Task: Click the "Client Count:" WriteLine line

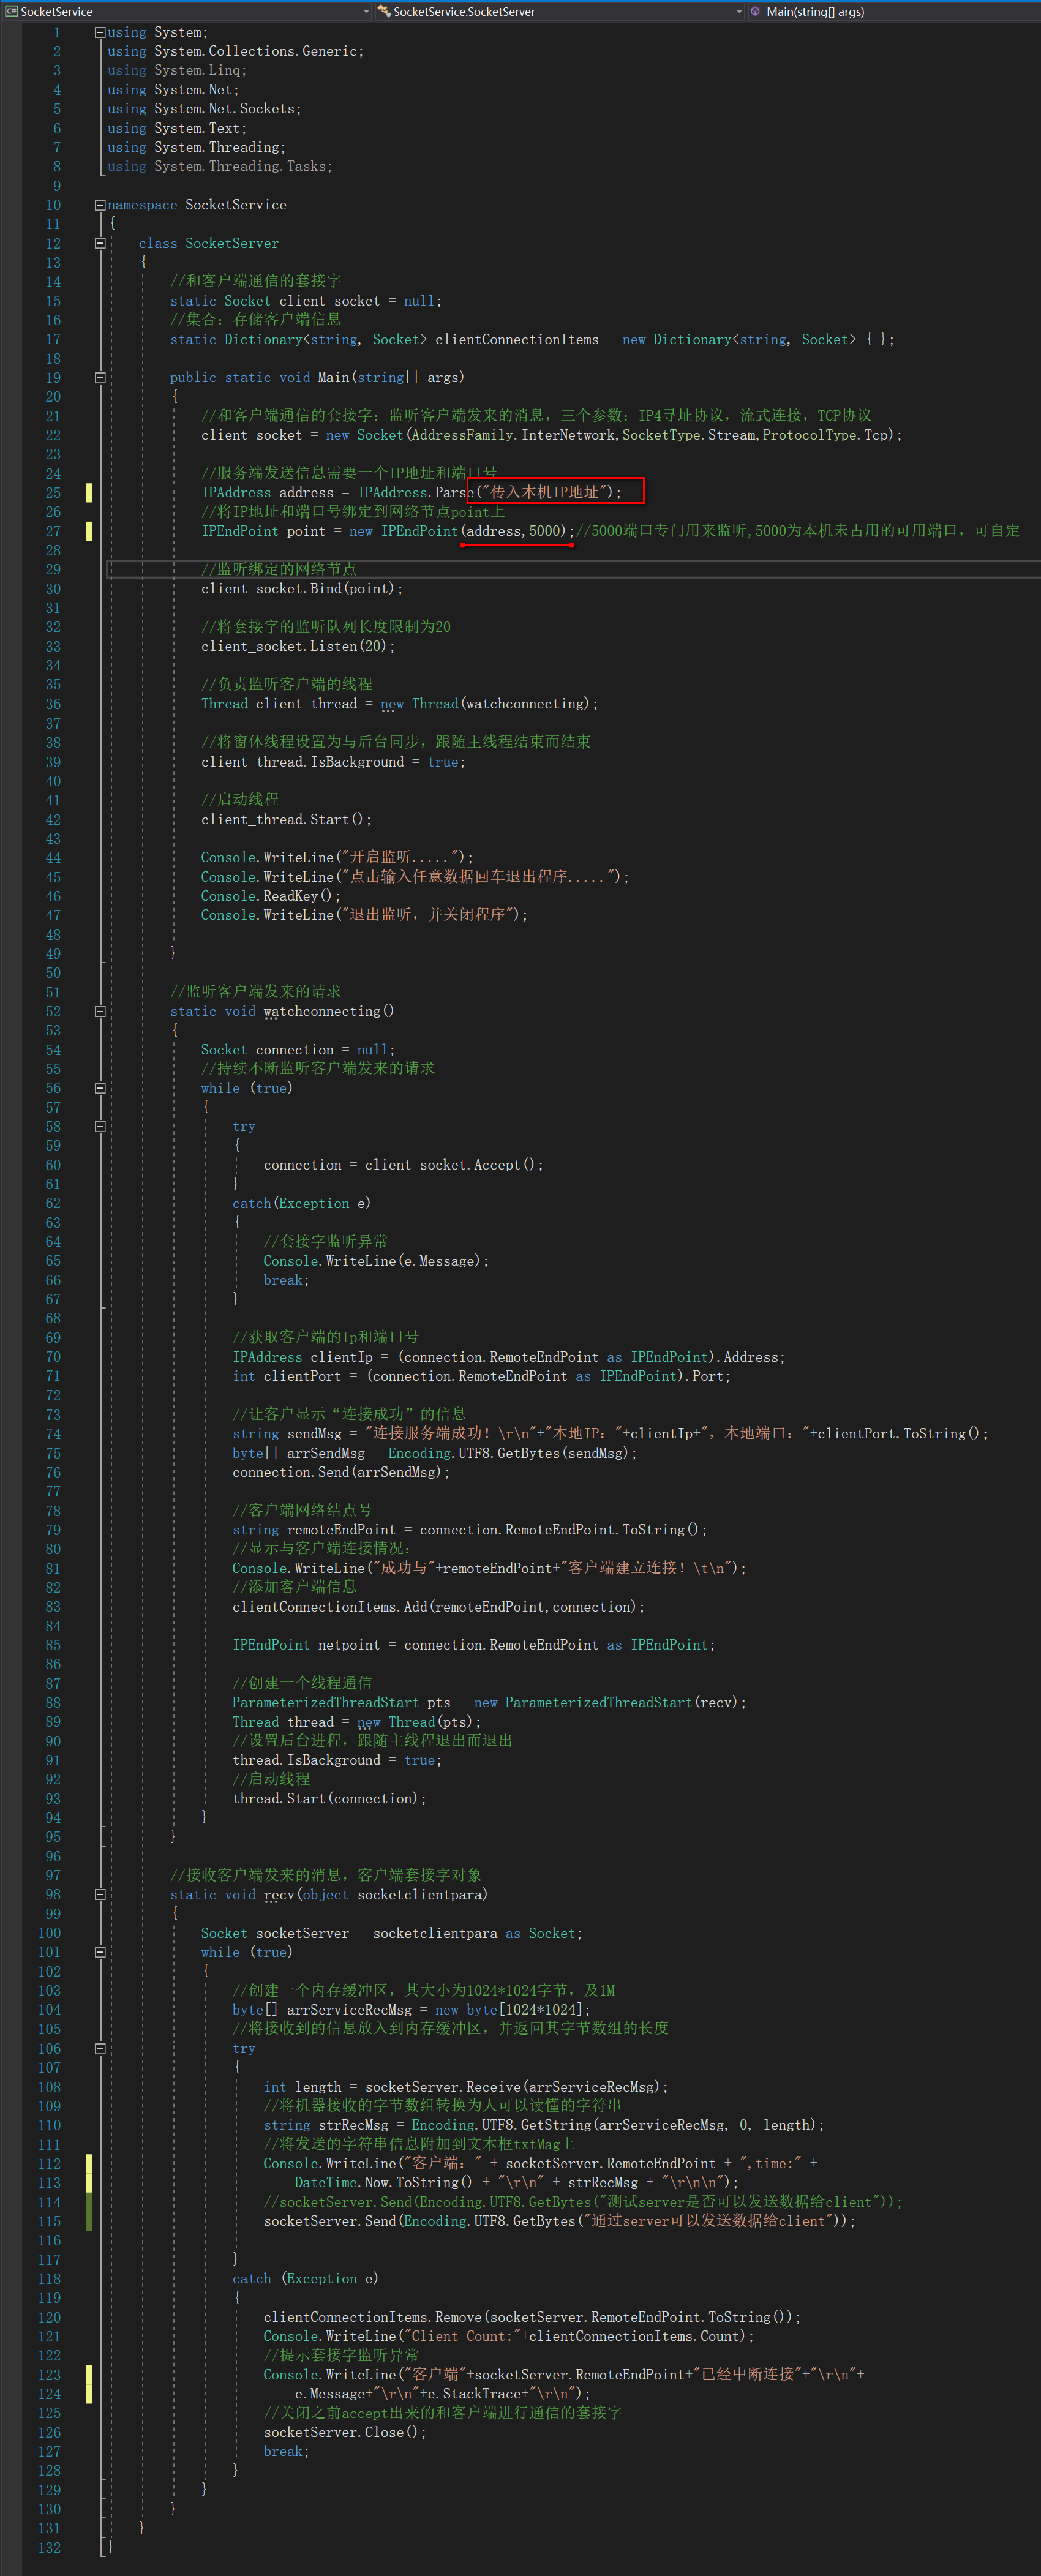Action: pos(509,2336)
